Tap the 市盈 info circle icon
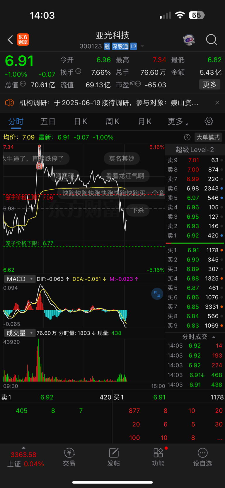The height and width of the screenshot is (488, 225). pyautogui.click(x=138, y=84)
